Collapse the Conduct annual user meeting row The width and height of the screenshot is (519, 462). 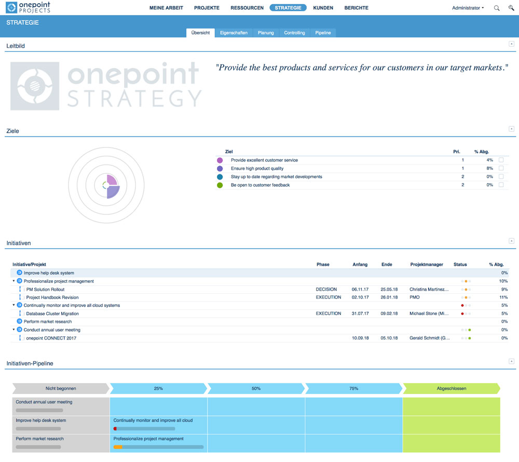point(14,330)
